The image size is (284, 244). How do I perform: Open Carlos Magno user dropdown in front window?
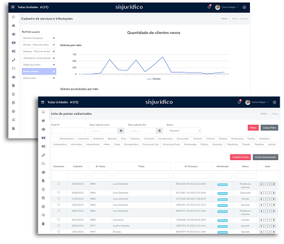pos(260,102)
